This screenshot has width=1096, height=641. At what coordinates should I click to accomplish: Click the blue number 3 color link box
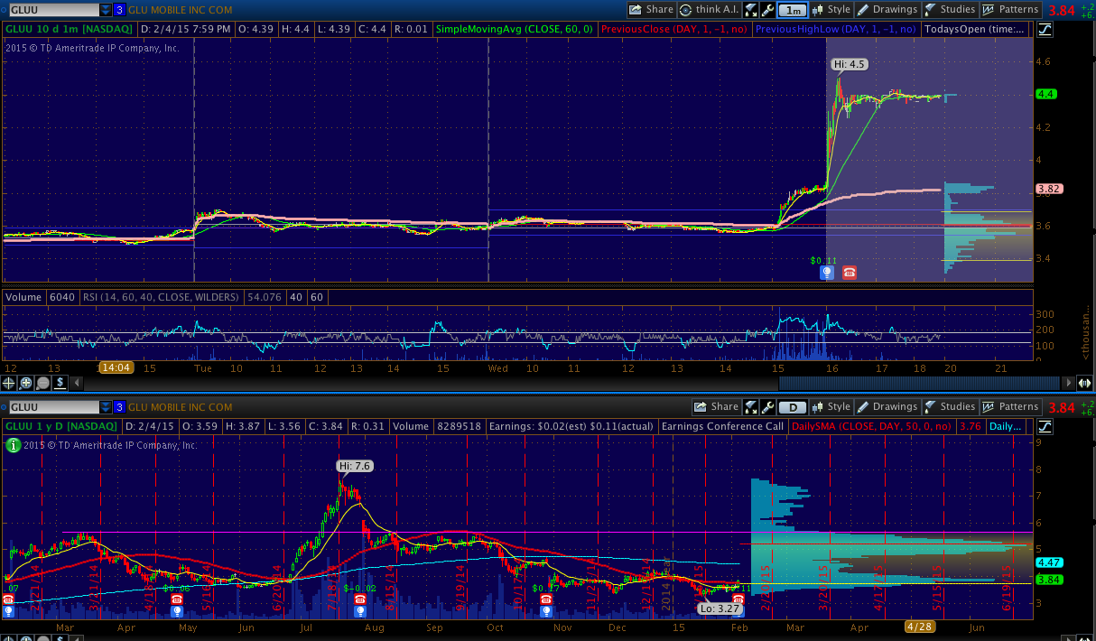pos(119,10)
